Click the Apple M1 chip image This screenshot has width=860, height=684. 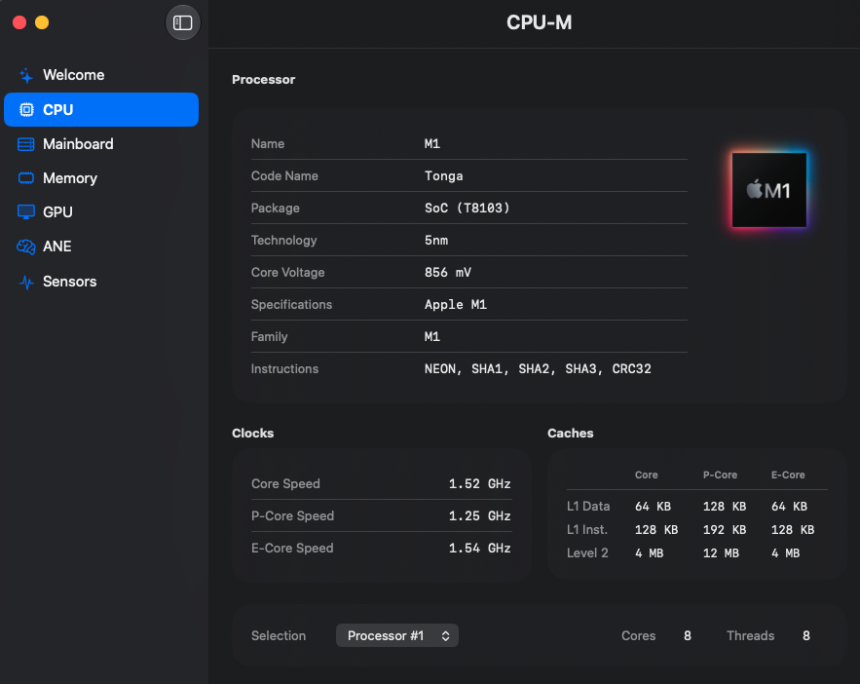coord(769,190)
